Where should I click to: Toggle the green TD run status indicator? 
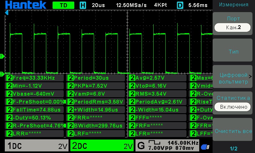coord(63,5)
